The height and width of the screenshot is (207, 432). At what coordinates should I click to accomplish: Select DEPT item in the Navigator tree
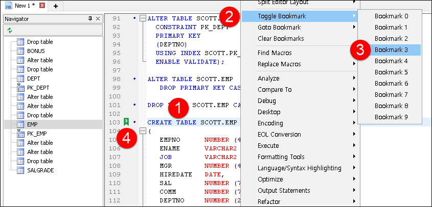pyautogui.click(x=34, y=79)
